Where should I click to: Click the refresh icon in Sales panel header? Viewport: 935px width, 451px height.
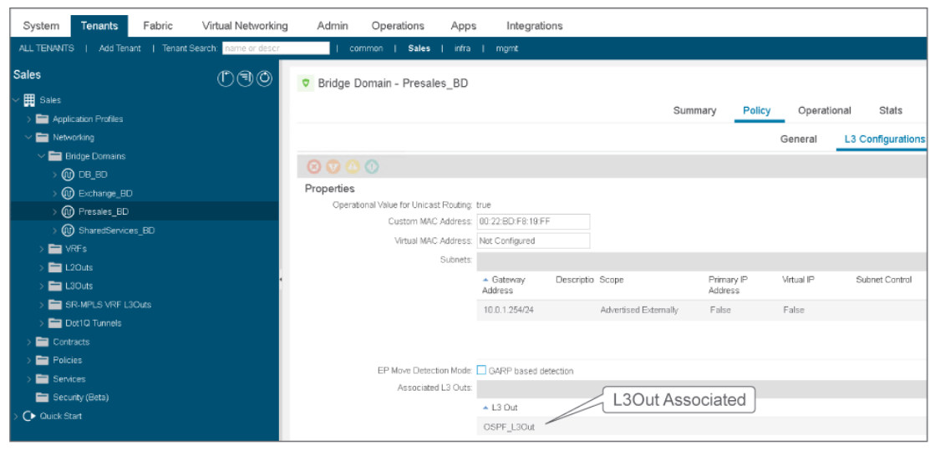coord(264,79)
